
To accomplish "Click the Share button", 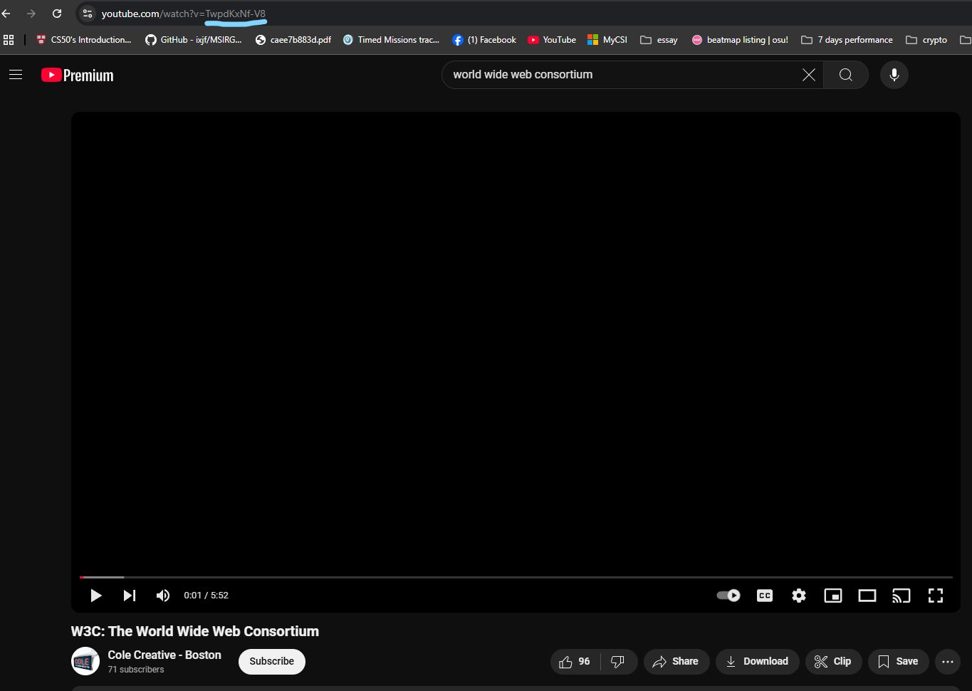I will coord(676,662).
